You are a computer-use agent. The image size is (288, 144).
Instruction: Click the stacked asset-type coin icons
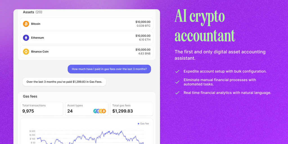(100, 111)
